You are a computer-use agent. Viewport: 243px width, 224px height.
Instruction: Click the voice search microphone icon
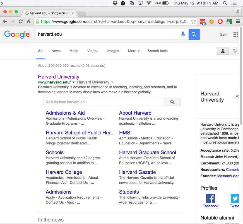click(x=183, y=34)
